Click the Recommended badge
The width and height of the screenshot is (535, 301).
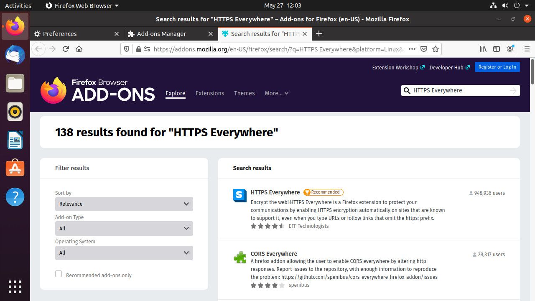[324, 192]
